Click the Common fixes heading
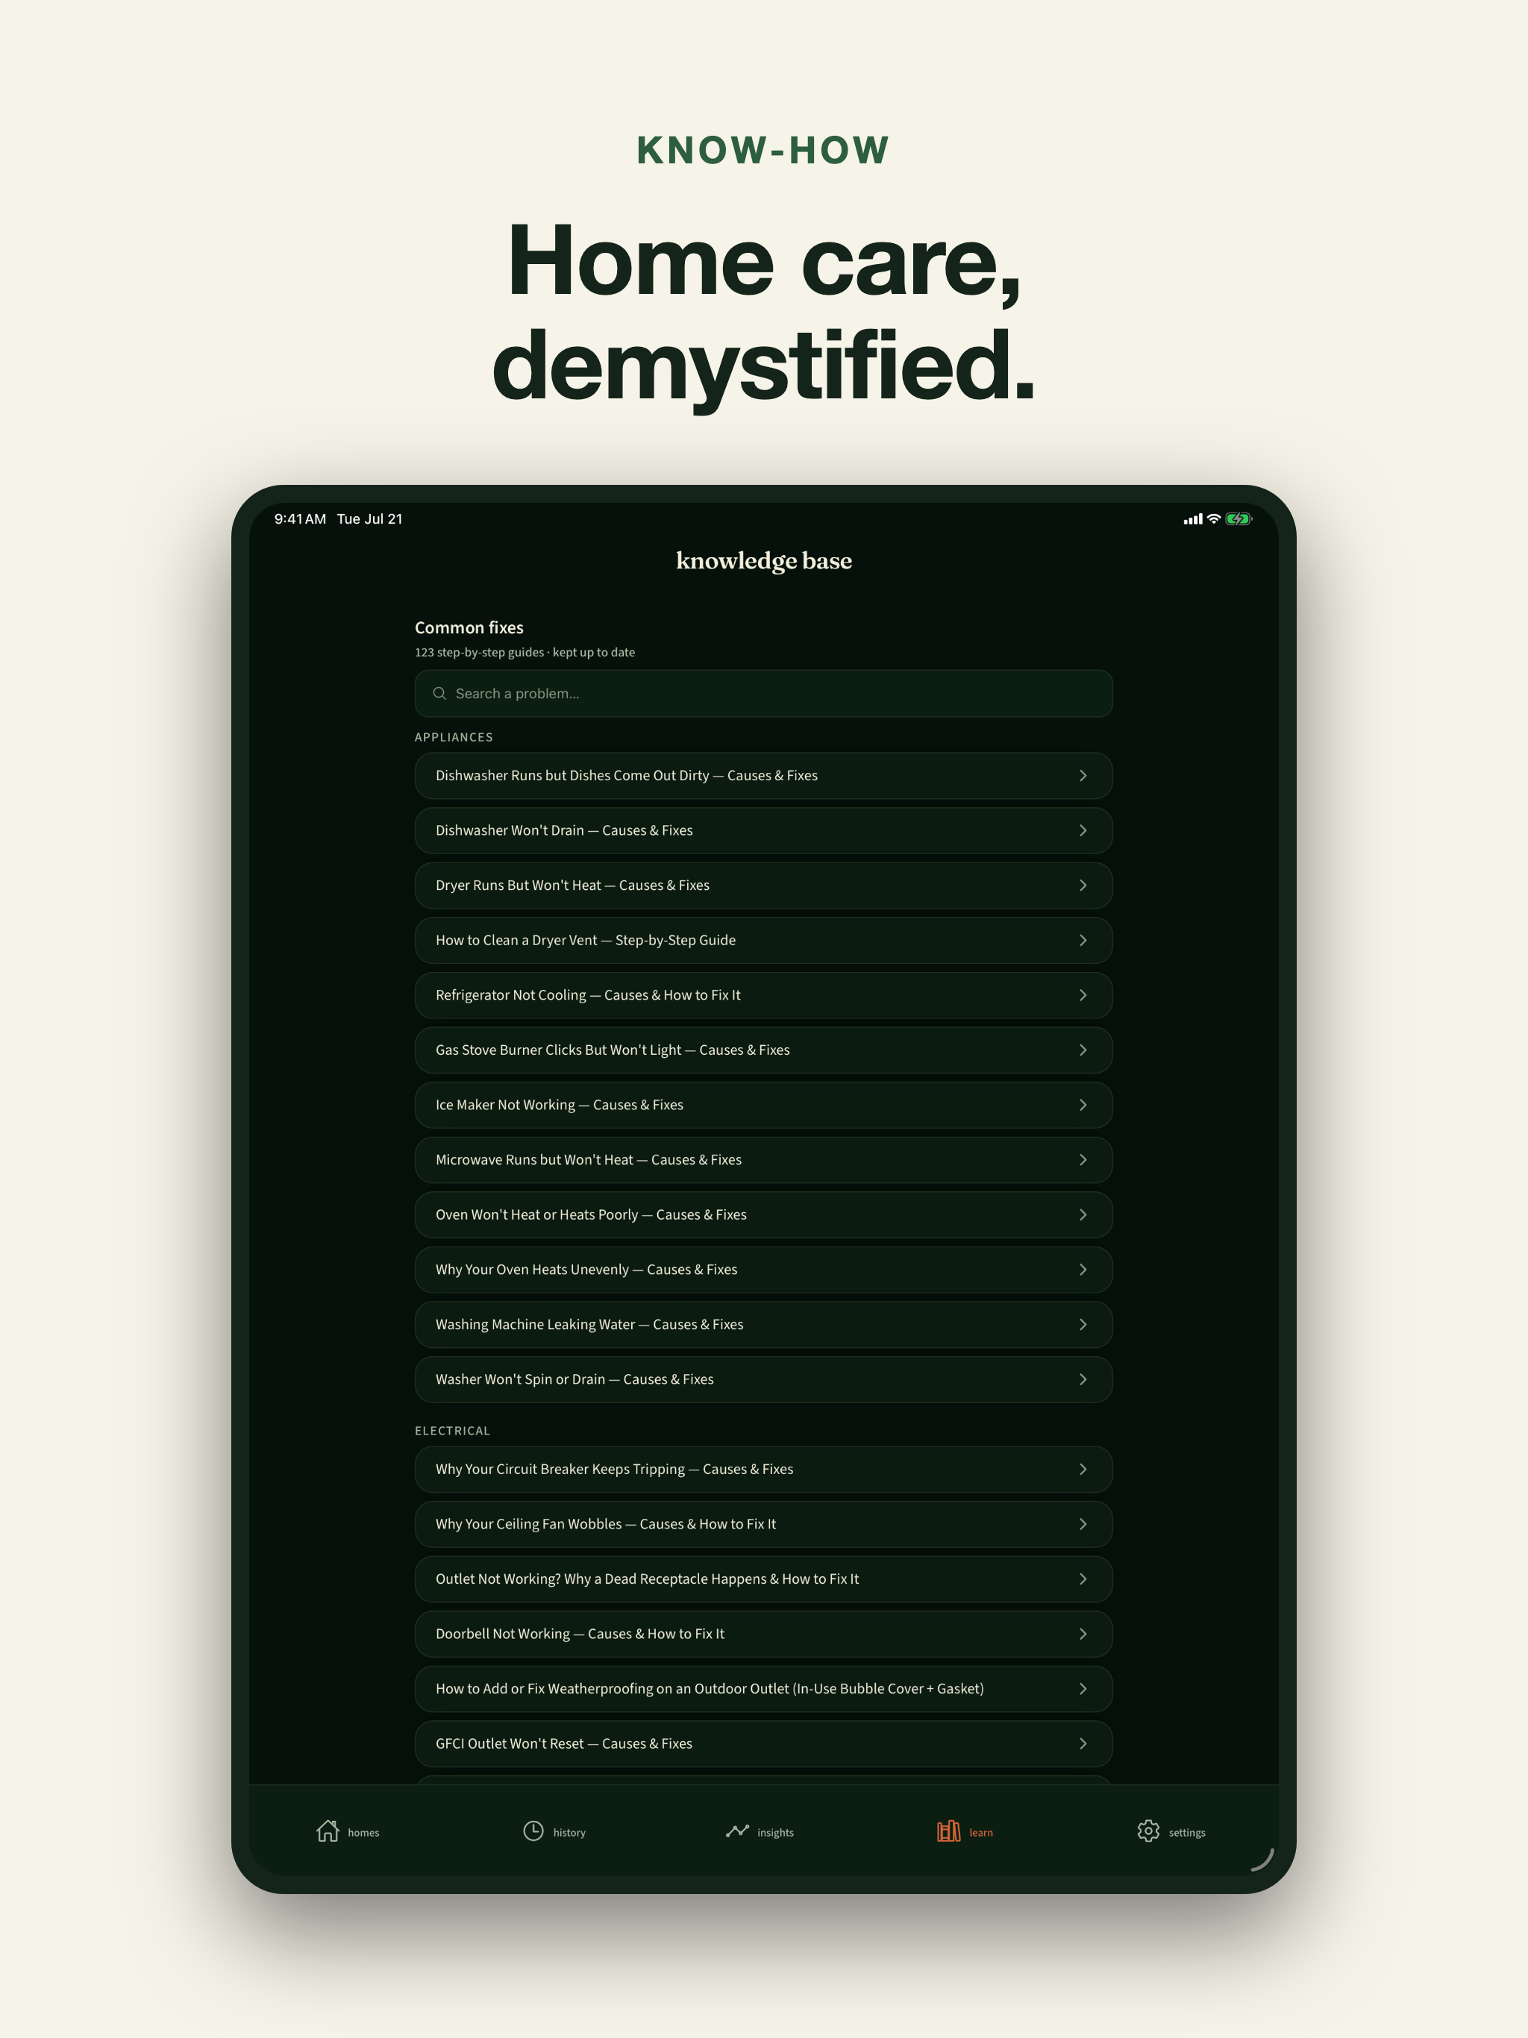 pos(469,627)
